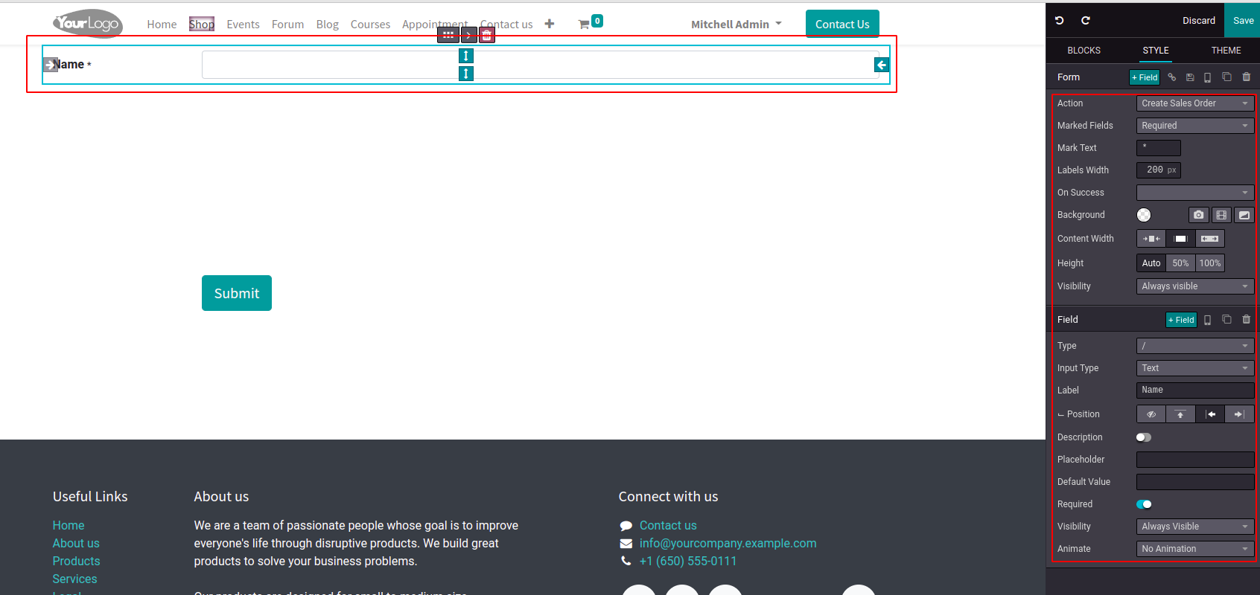Redo the last undone change

click(x=1086, y=21)
